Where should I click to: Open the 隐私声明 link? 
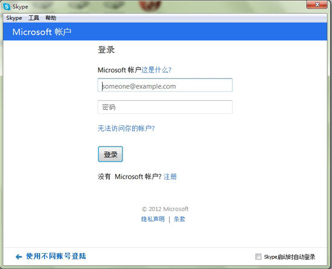click(153, 219)
